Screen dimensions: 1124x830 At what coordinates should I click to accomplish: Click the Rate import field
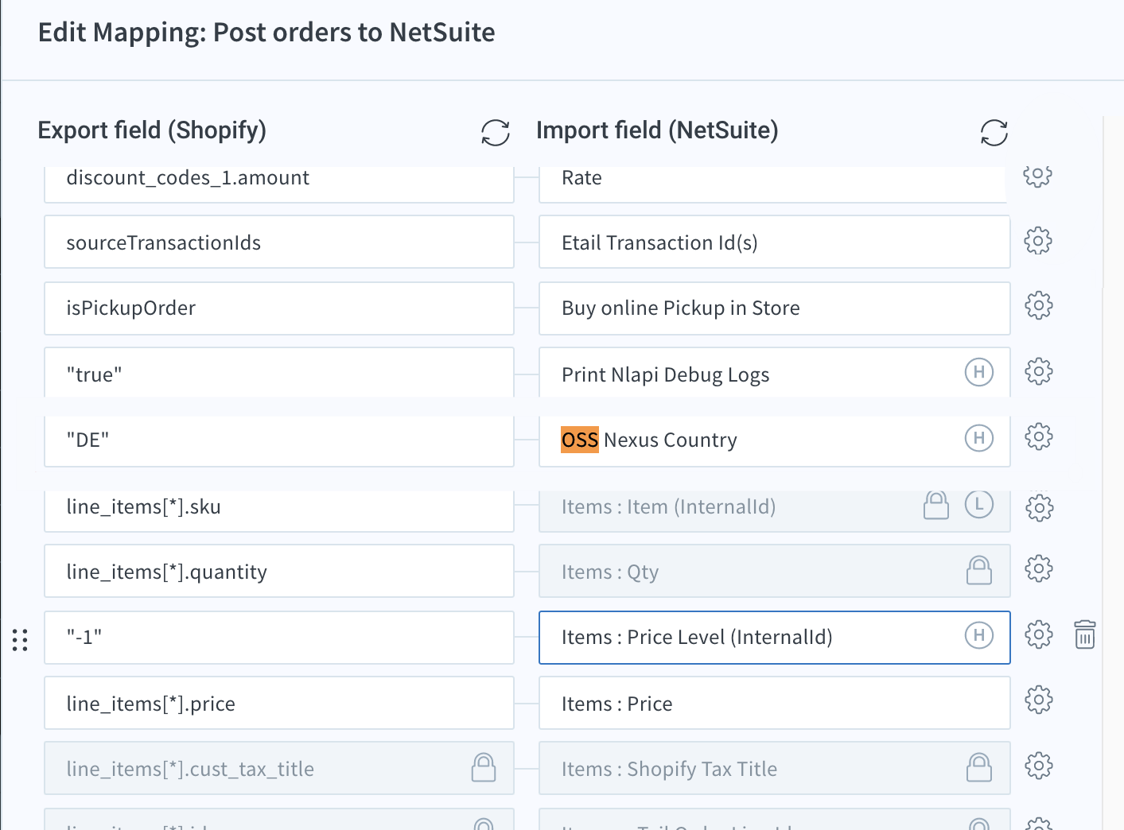pyautogui.click(x=772, y=184)
